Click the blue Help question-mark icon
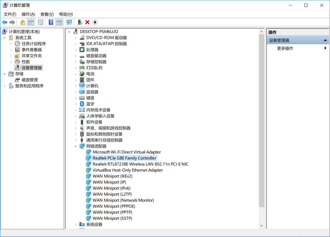This screenshot has height=237, width=330. click(51, 22)
